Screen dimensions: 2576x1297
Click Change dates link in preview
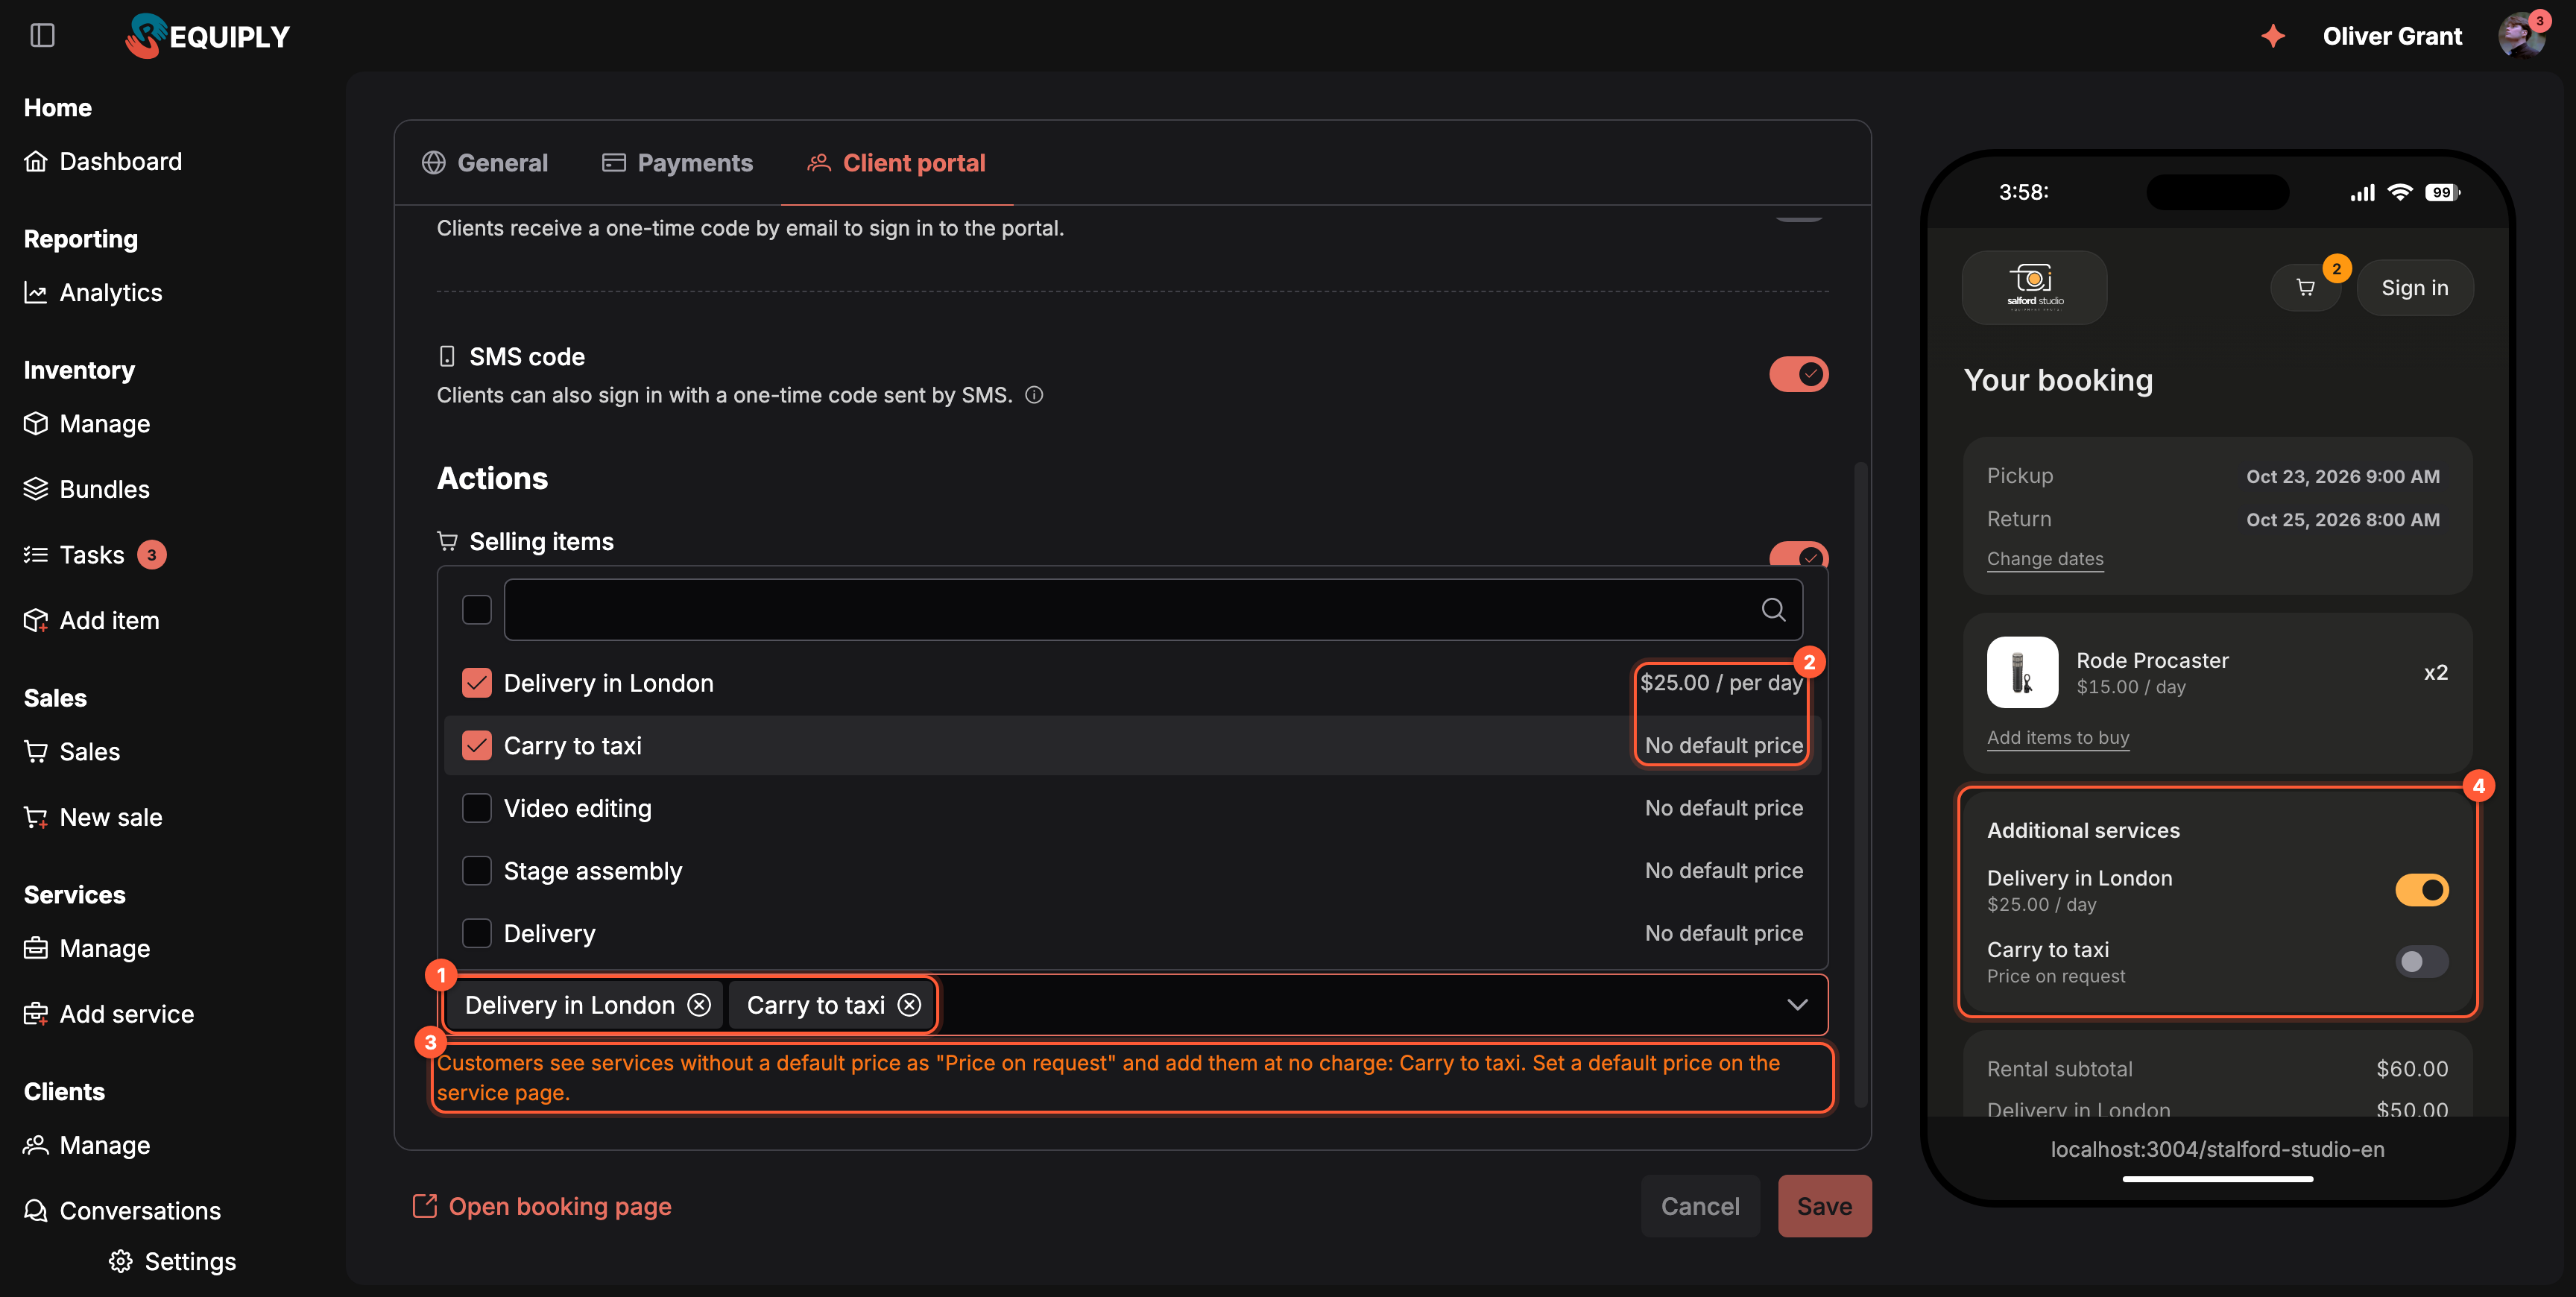tap(2045, 559)
